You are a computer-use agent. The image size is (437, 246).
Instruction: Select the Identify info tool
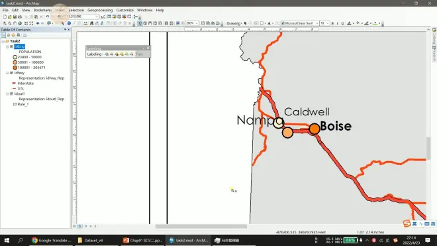[x=69, y=23]
